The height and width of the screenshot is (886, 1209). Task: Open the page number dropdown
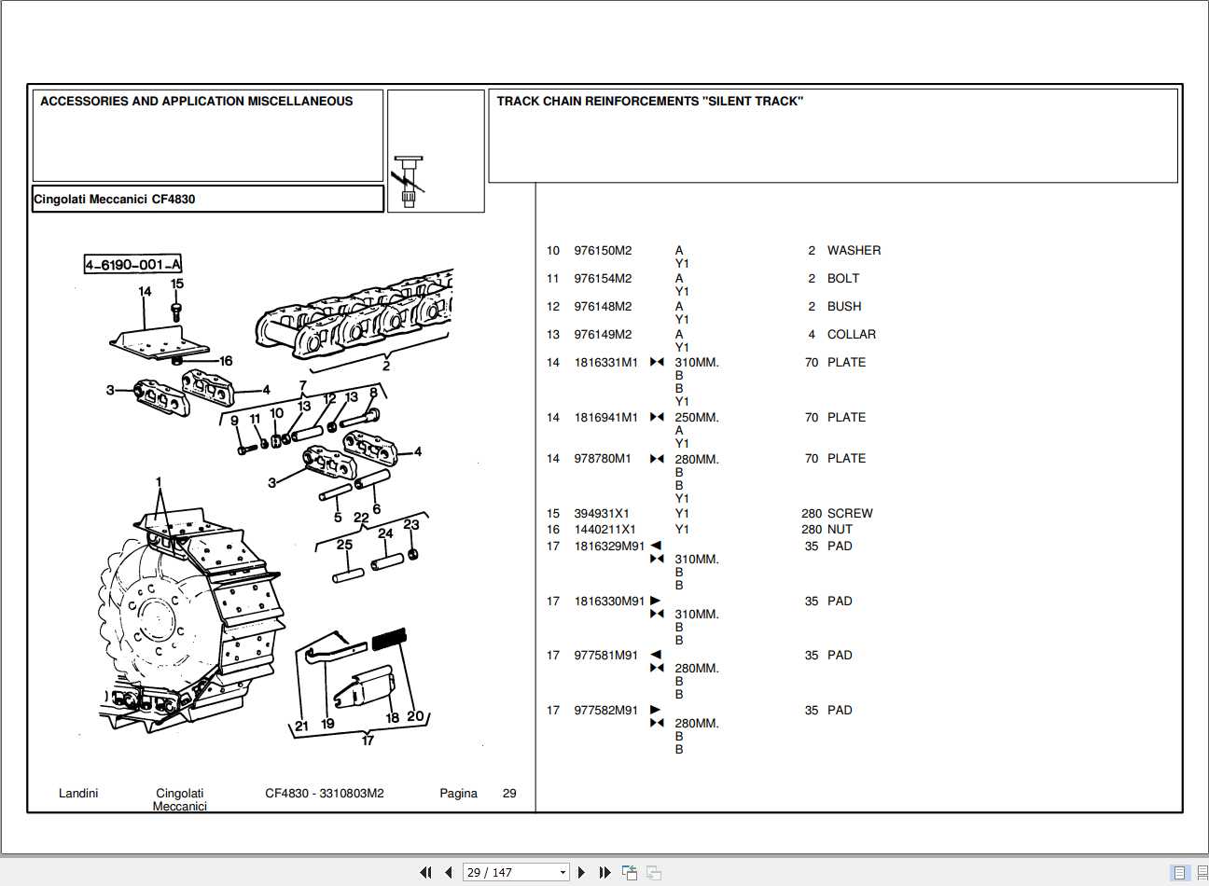tap(563, 871)
